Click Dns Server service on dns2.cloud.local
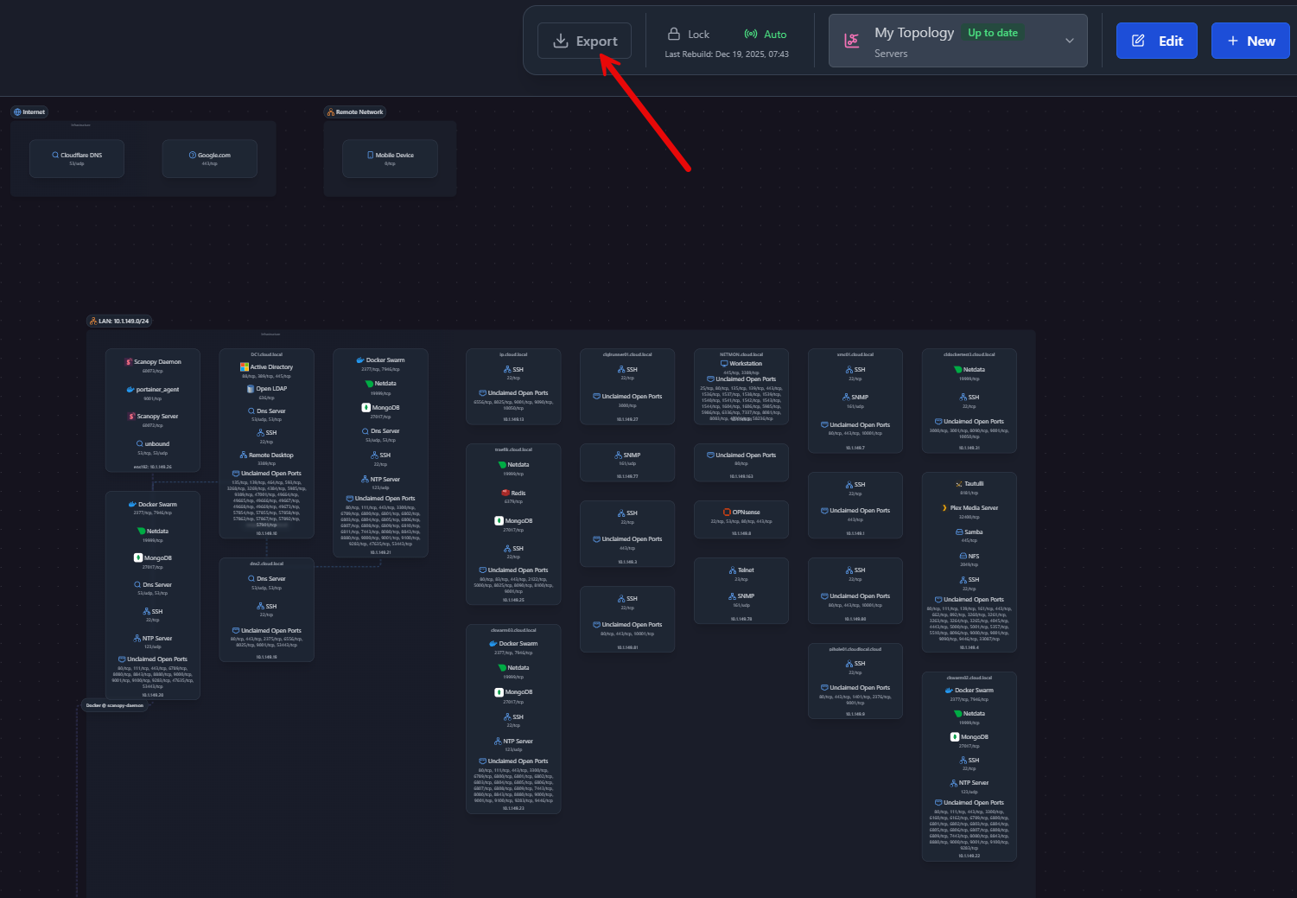This screenshot has height=898, width=1297. coord(266,579)
